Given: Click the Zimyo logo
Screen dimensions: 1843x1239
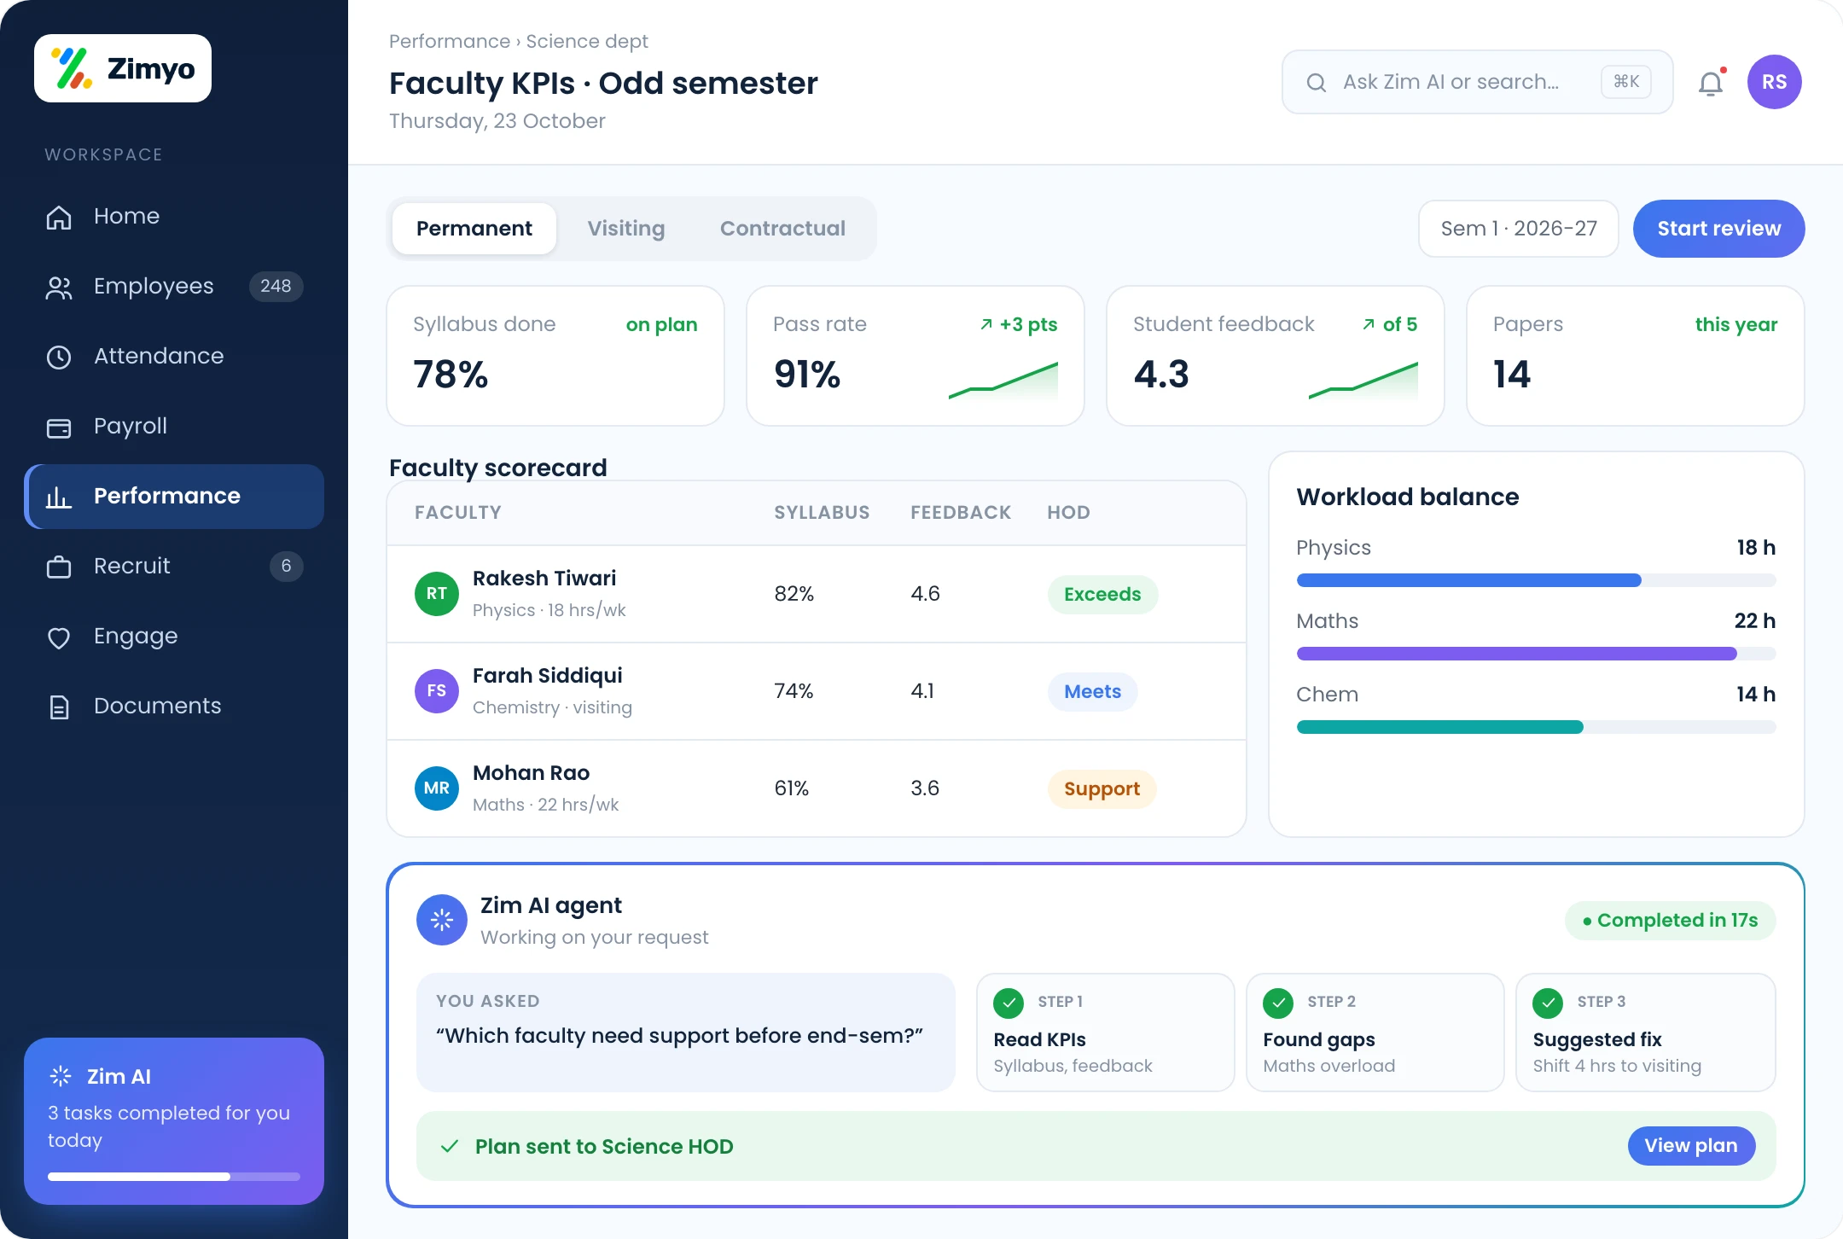Looking at the screenshot, I should click(x=123, y=68).
